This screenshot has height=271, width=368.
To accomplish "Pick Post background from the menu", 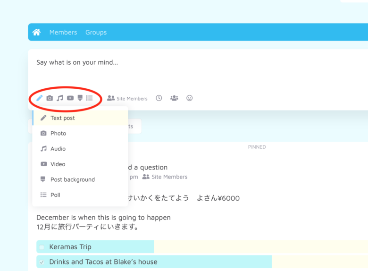I will (x=72, y=179).
